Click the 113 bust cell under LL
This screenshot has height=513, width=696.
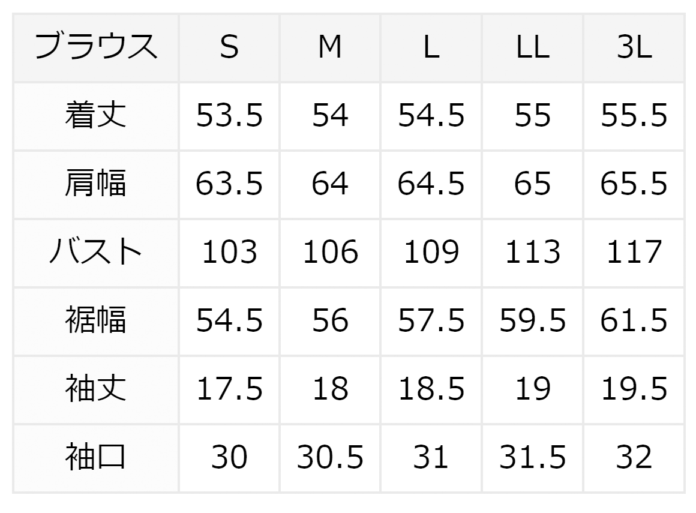pos(533,253)
